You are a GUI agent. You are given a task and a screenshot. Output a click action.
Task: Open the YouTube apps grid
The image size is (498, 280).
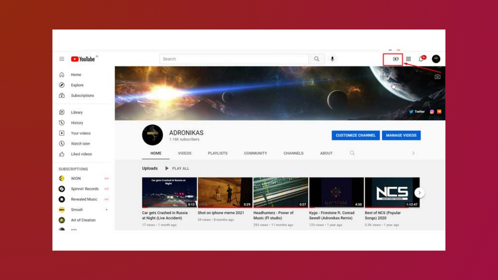click(x=408, y=59)
